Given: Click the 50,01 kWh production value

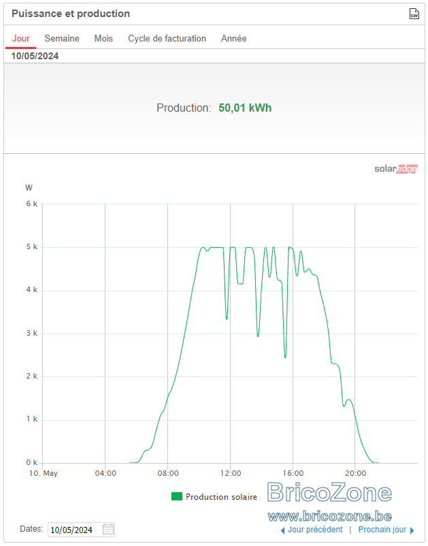Looking at the screenshot, I should click(x=245, y=108).
